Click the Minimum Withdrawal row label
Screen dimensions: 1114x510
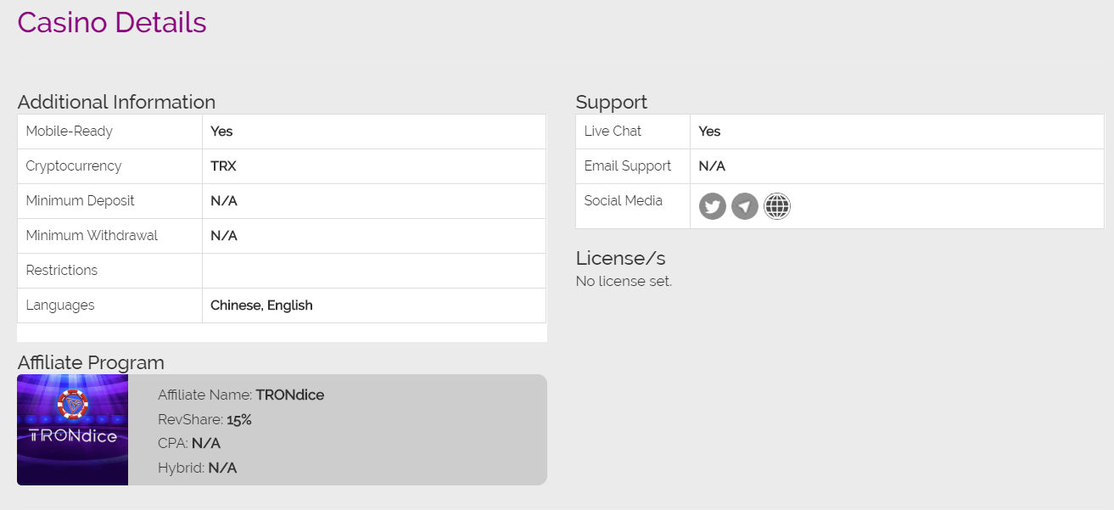pyautogui.click(x=92, y=236)
